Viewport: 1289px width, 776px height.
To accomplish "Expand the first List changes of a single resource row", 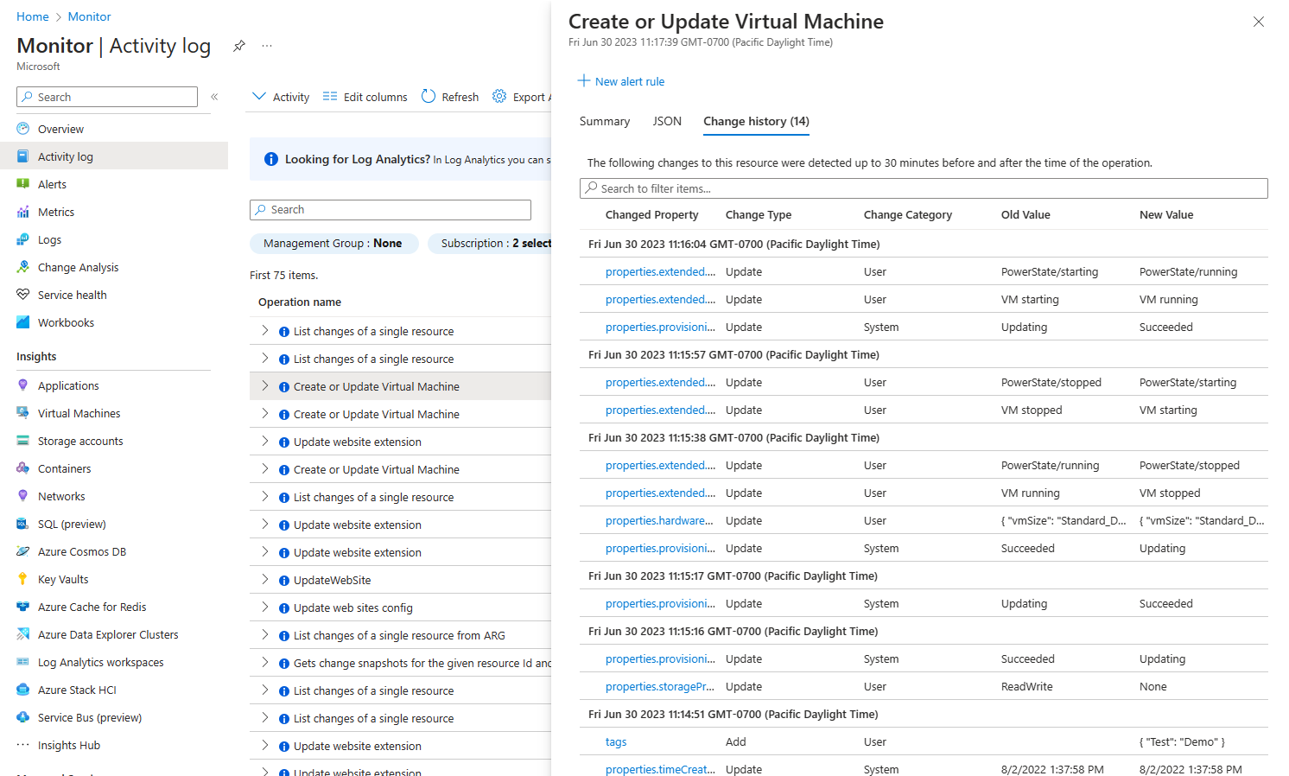I will tap(265, 330).
